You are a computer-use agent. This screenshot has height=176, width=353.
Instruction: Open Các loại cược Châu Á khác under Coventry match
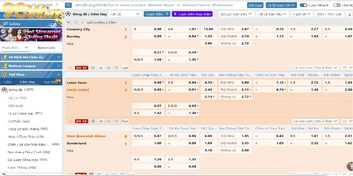(x=315, y=68)
